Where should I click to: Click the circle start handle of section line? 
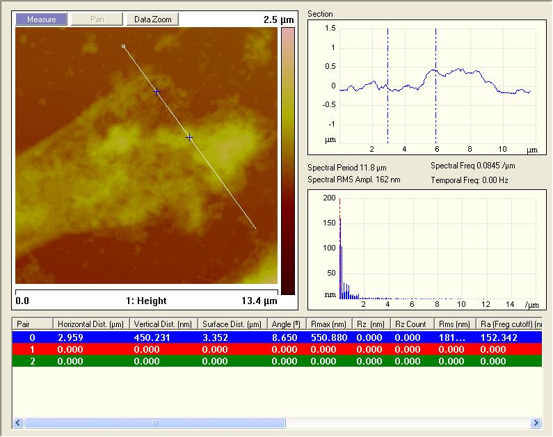123,46
